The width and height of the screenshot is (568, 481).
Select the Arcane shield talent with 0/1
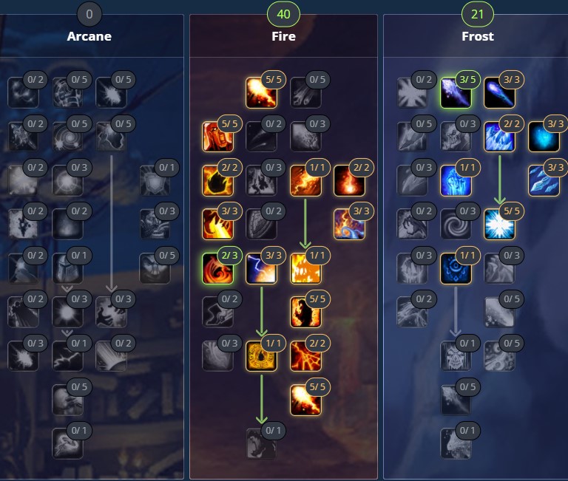point(155,180)
